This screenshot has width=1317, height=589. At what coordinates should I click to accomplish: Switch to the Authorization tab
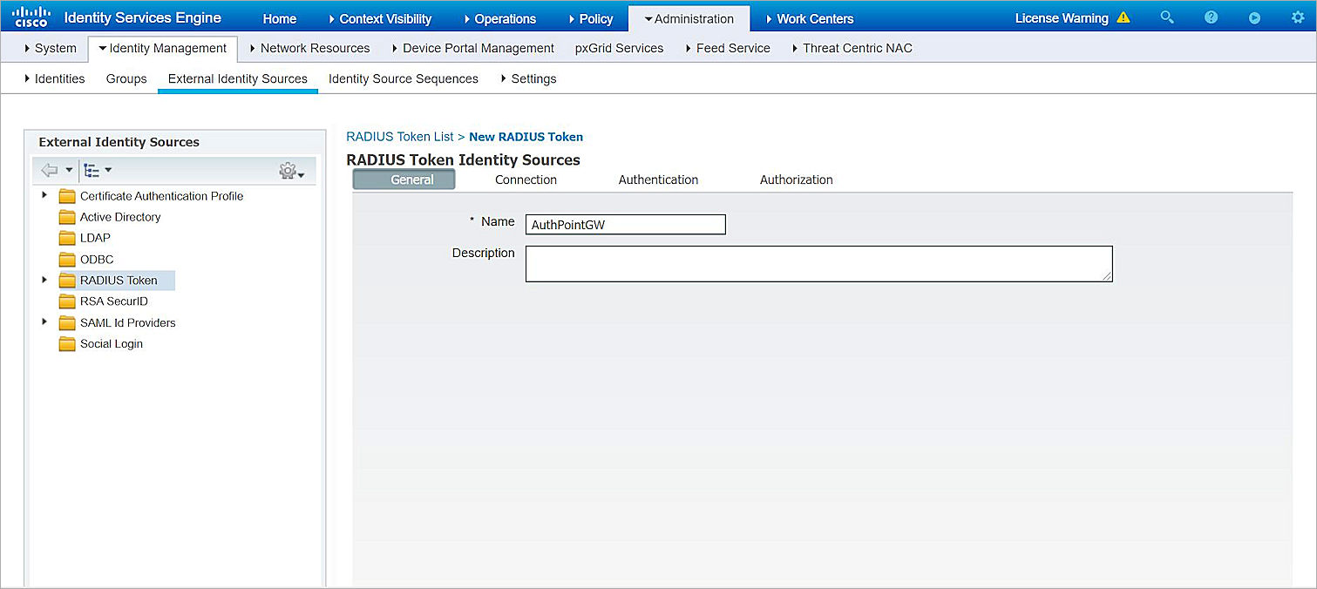tap(795, 179)
